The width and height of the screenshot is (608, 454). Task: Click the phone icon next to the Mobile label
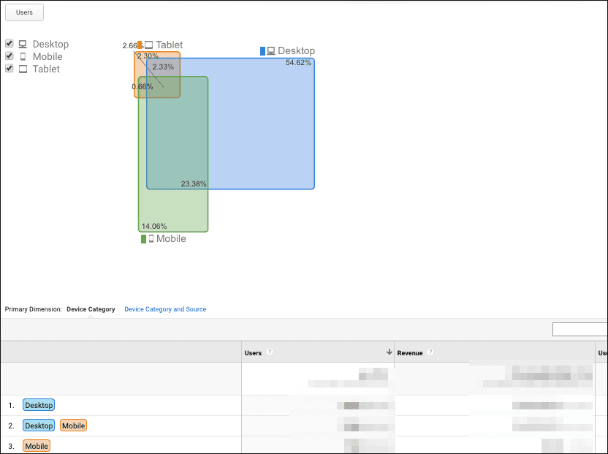point(151,239)
